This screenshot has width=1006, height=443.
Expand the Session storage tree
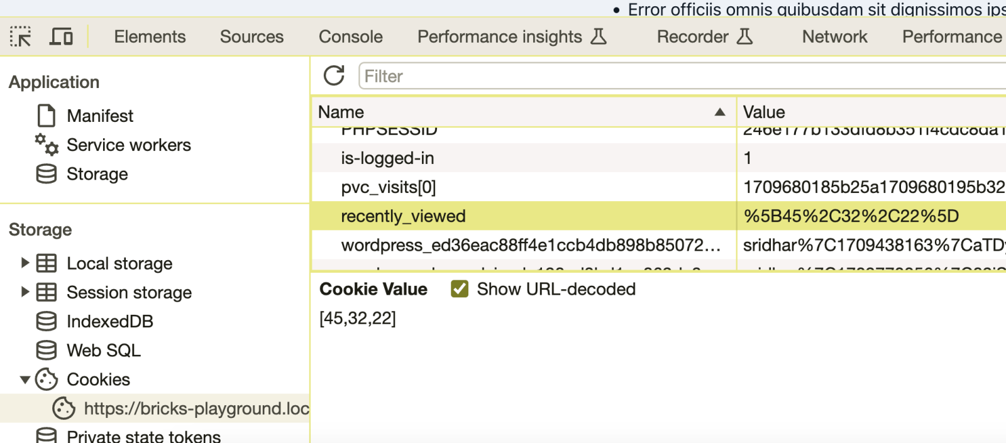click(x=25, y=292)
